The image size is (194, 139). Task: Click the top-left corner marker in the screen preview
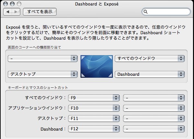83,58
